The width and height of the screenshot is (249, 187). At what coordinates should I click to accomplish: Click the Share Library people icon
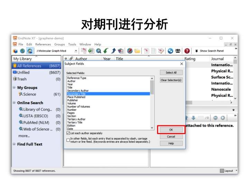[178, 51]
